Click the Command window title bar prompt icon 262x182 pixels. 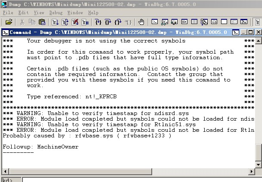[x=236, y=32]
